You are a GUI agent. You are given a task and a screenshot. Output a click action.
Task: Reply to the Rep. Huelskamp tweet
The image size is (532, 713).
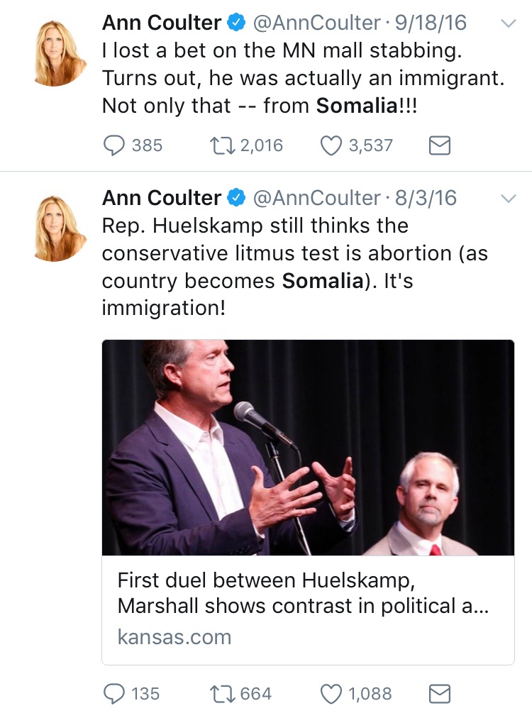[x=113, y=694]
